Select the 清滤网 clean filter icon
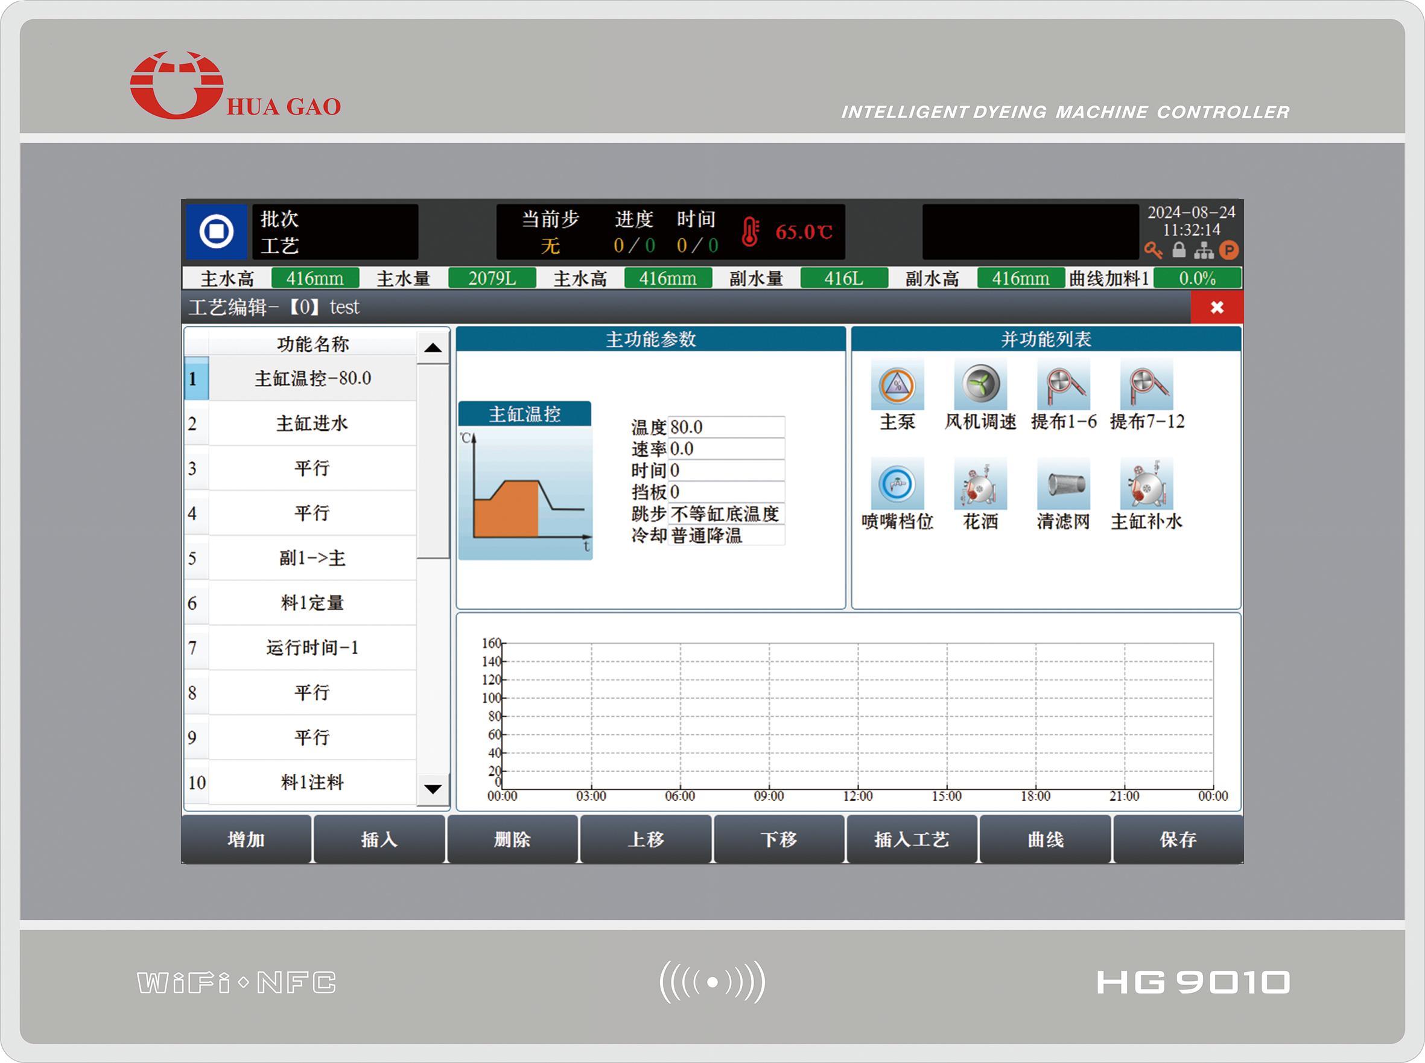1425x1063 pixels. [1064, 484]
